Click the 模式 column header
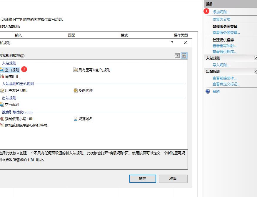The height and width of the screenshot is (197, 257). click(145, 35)
